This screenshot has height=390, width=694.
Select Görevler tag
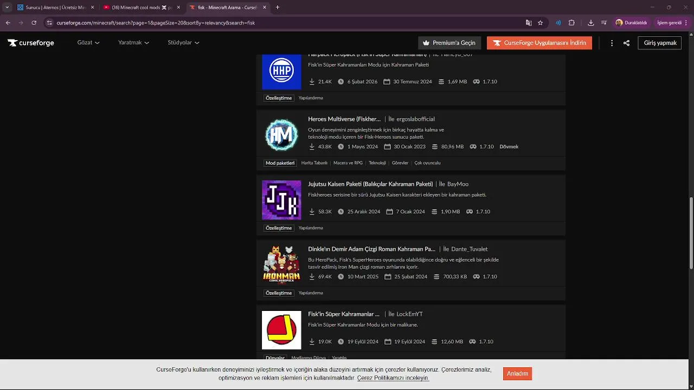(400, 163)
